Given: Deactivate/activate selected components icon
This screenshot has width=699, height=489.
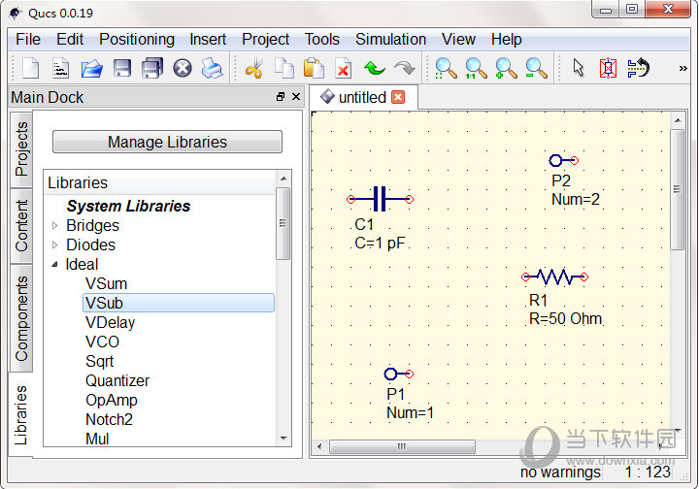Looking at the screenshot, I should pos(608,69).
